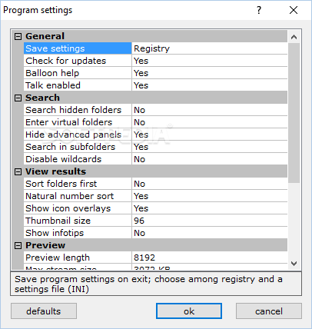
Task: Select the Disable wildcards setting
Action: coord(78,159)
